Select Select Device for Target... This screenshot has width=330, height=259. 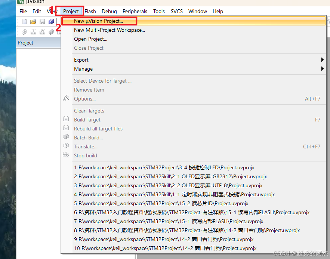(x=193, y=81)
